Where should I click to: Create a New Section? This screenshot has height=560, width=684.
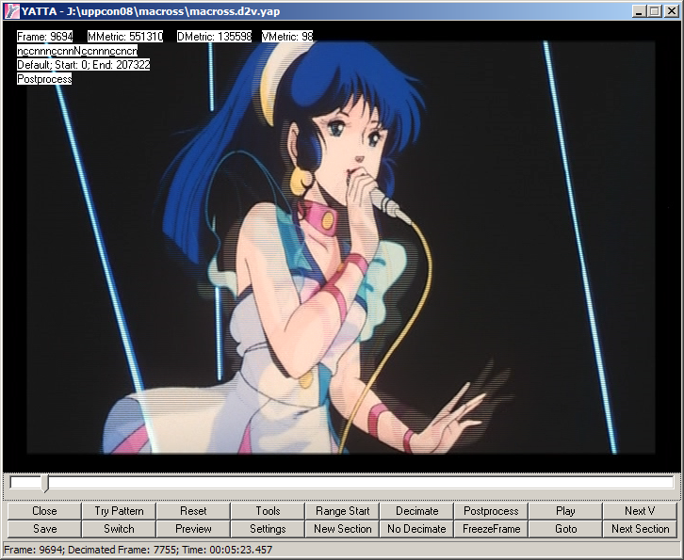coord(342,529)
